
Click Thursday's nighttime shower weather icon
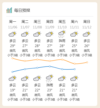(50, 78)
